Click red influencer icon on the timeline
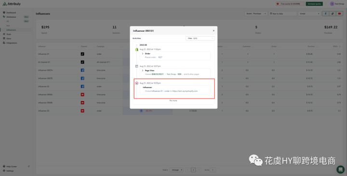 pos(136,83)
